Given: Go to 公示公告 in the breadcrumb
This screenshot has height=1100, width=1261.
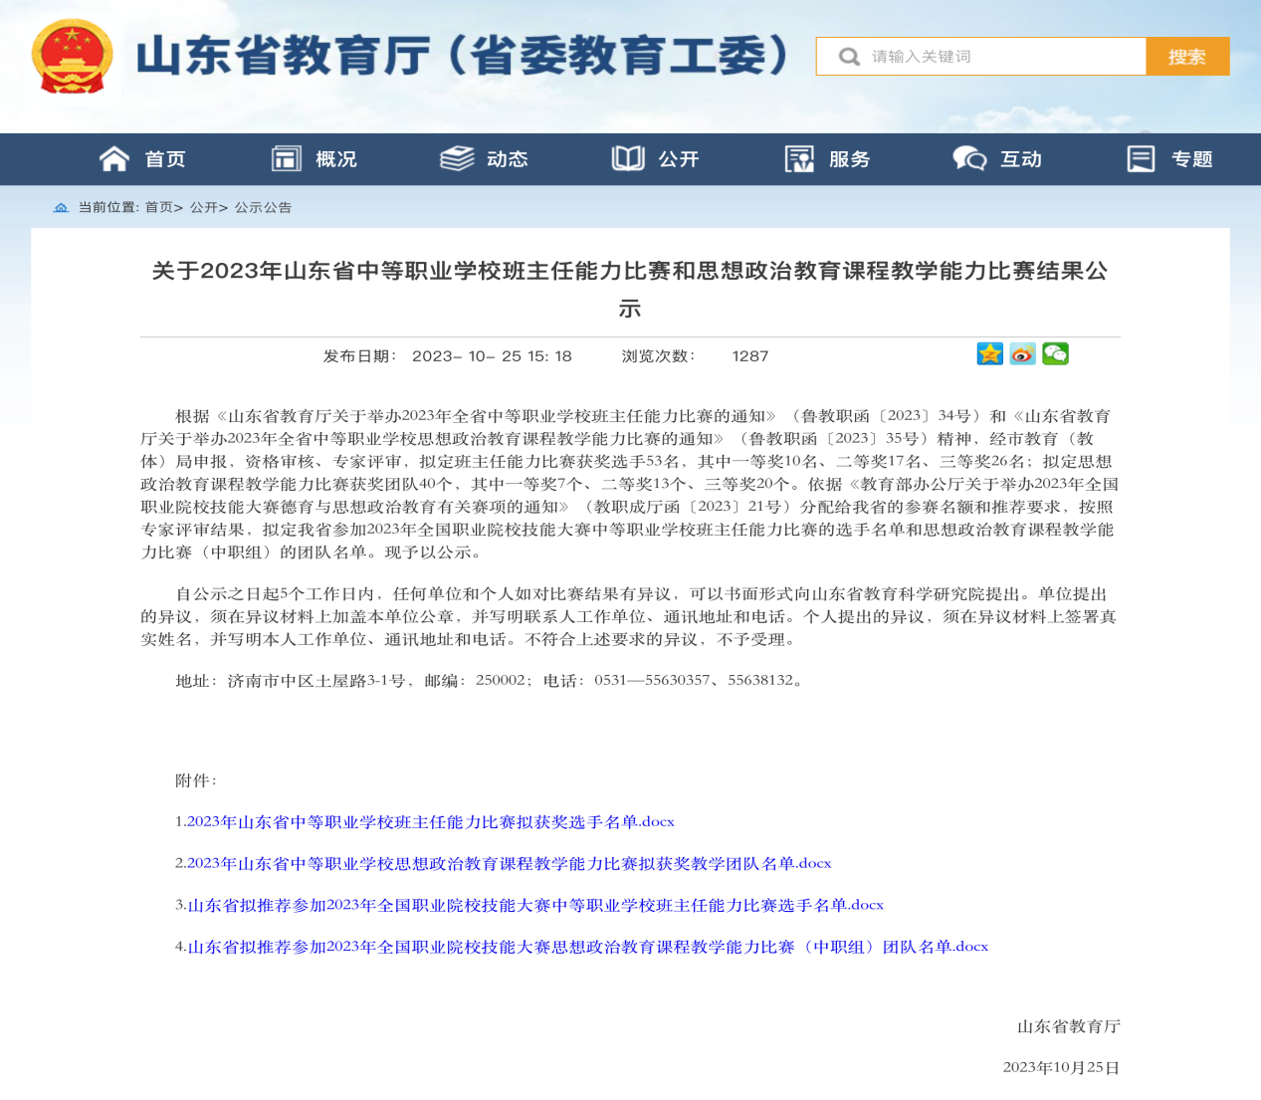Looking at the screenshot, I should [x=263, y=208].
